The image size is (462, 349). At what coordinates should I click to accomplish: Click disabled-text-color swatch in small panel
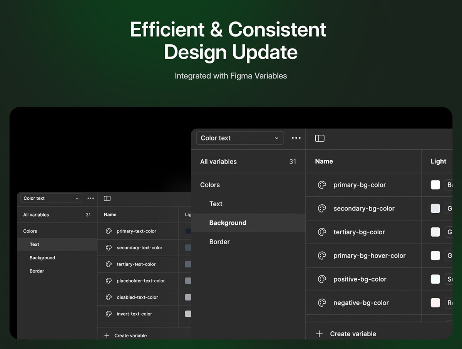click(x=188, y=297)
